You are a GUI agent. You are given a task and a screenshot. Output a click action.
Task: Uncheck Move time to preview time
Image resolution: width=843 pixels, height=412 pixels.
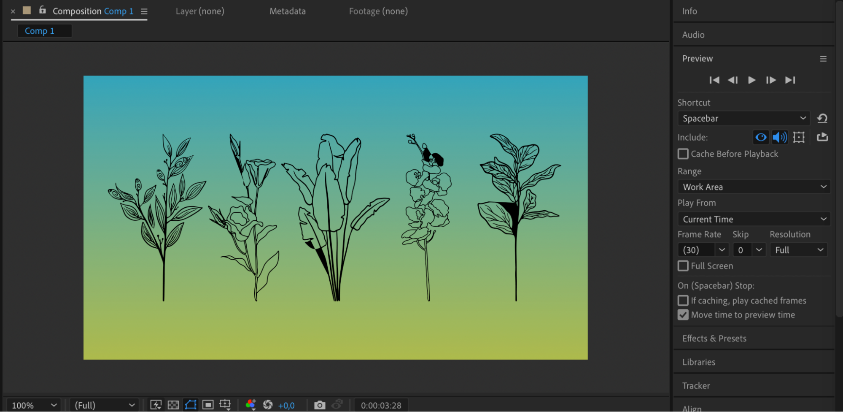(683, 315)
